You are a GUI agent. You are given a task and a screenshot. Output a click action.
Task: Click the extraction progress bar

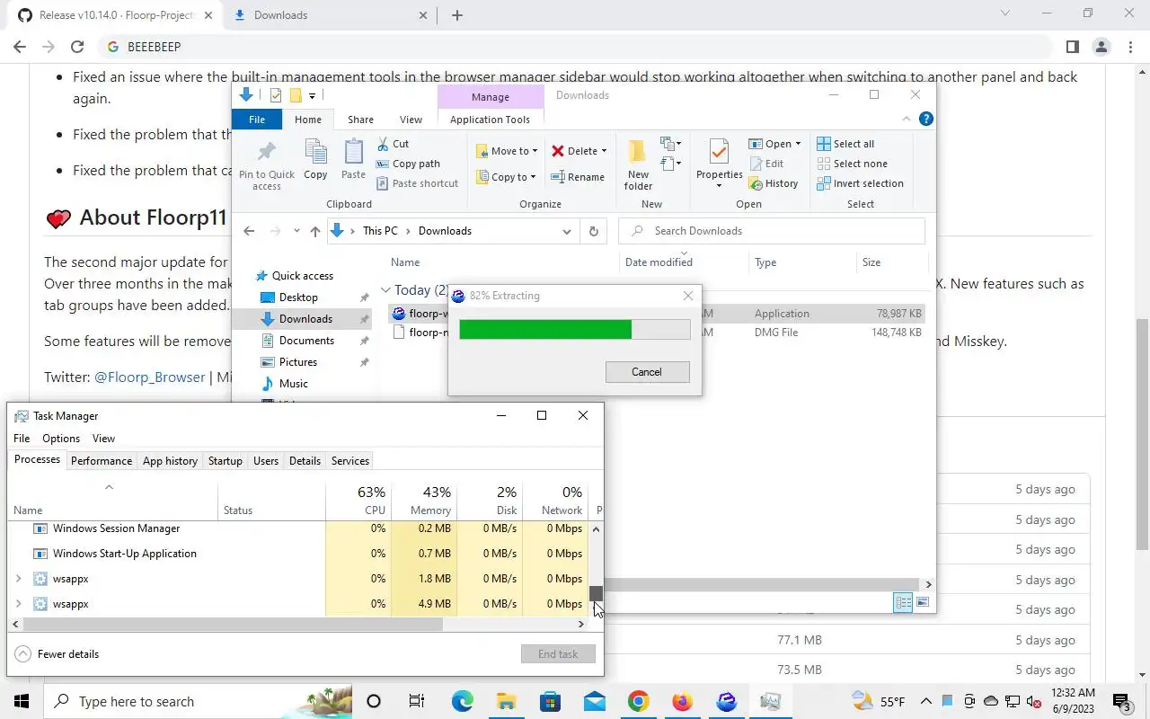pos(575,329)
